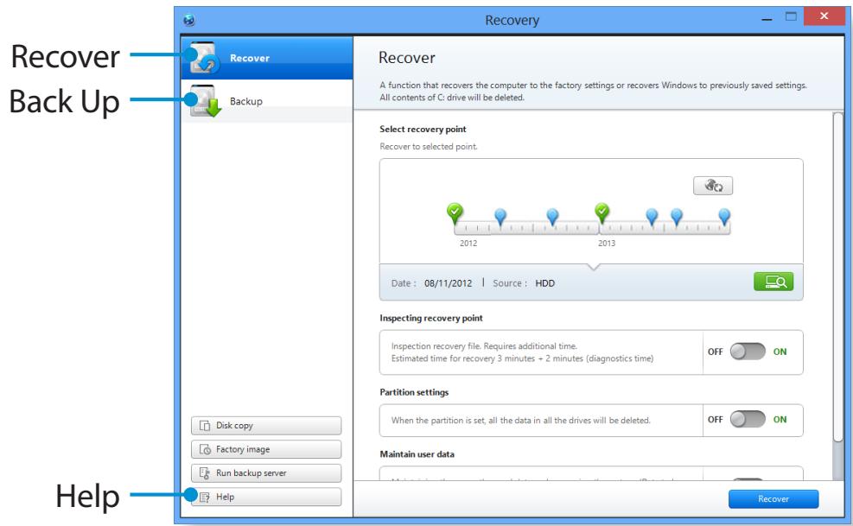Open the Disk copy tool
Image resolution: width=853 pixels, height=526 pixels.
(x=266, y=425)
